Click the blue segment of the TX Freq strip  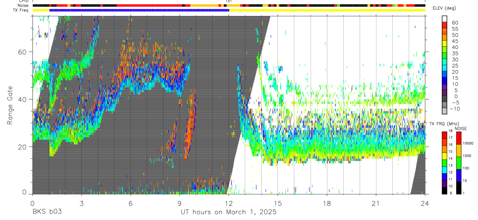point(139,10)
